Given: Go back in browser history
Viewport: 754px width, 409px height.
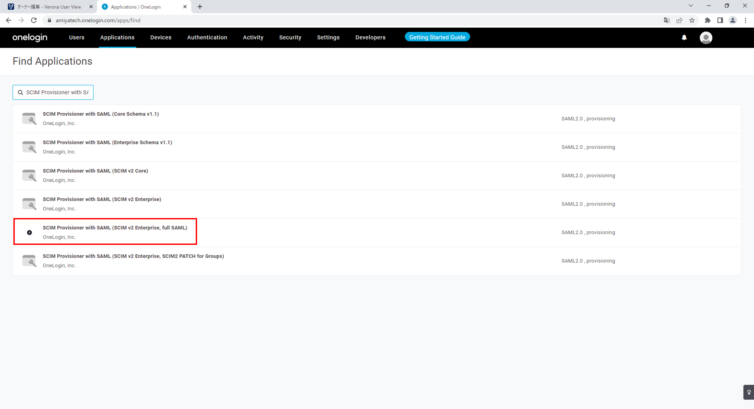Looking at the screenshot, I should [9, 20].
